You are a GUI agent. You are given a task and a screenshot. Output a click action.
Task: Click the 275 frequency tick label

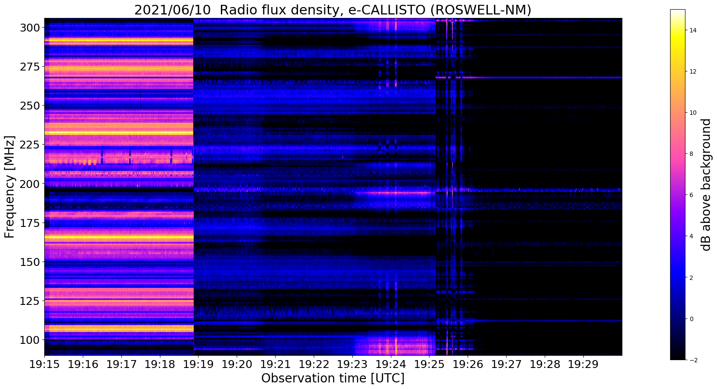[29, 67]
